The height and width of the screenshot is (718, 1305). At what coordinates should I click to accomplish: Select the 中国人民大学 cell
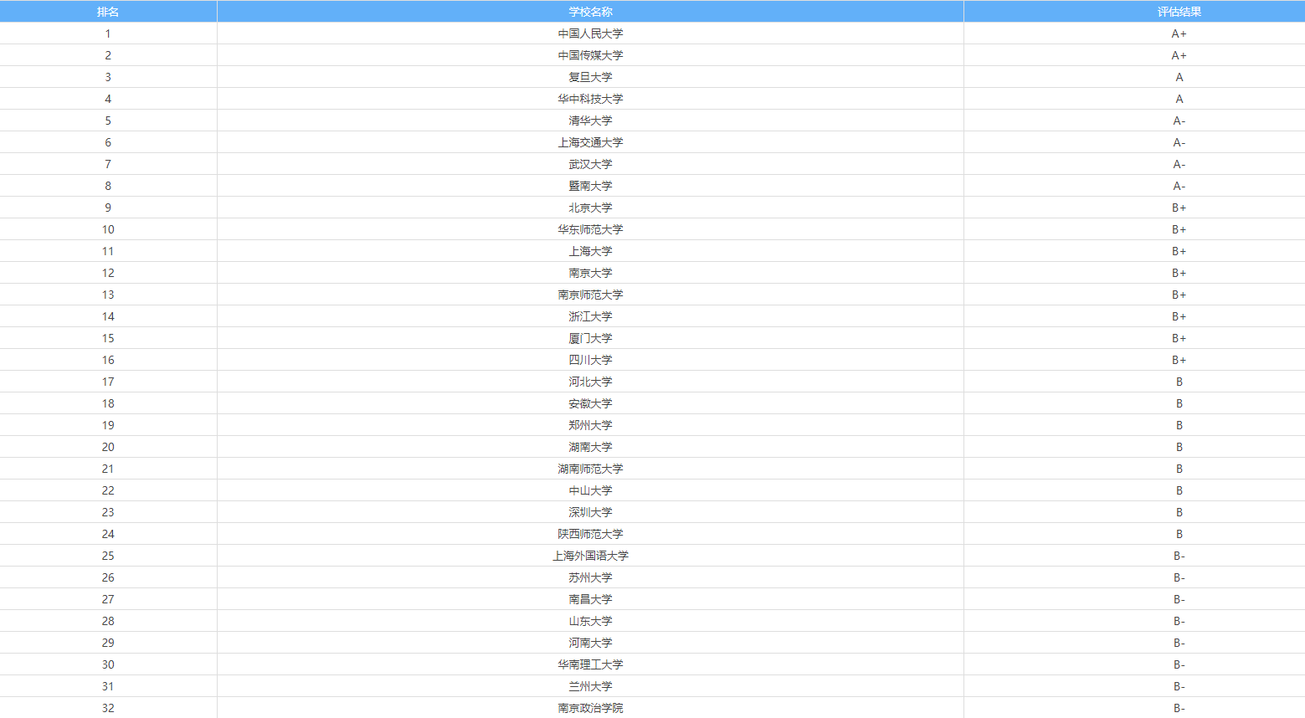[x=590, y=33]
